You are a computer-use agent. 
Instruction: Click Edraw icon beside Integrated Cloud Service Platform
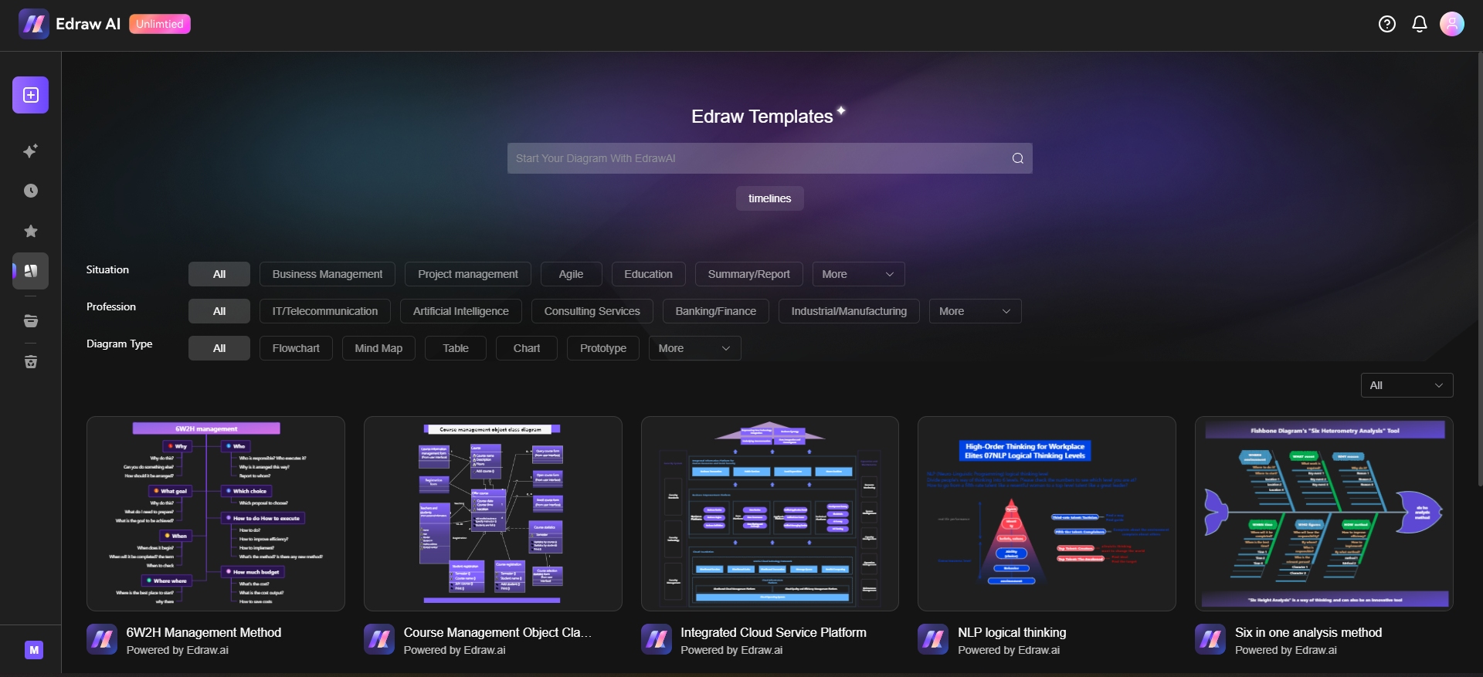point(657,639)
